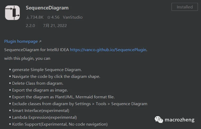The width and height of the screenshot is (201, 129).
Task: Click the 734.8K downloads count
Action: coord(37,17)
